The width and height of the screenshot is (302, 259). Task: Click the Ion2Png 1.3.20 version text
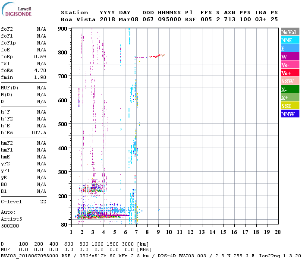[x=280, y=256]
